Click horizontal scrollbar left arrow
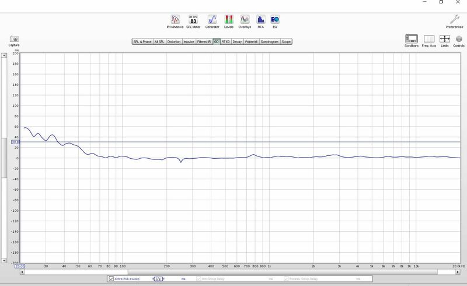467x286 pixels. click(x=22, y=272)
